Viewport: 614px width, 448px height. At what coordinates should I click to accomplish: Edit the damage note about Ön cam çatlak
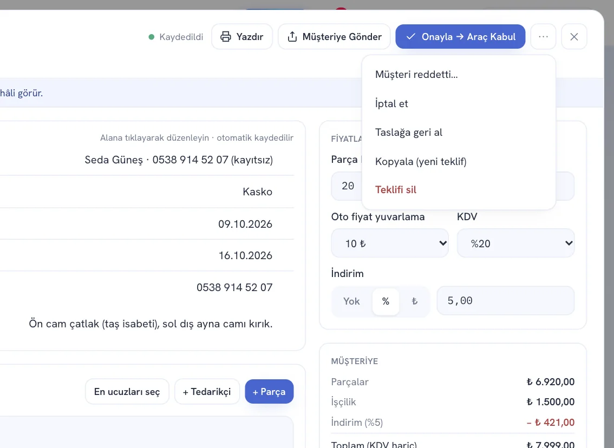(151, 324)
